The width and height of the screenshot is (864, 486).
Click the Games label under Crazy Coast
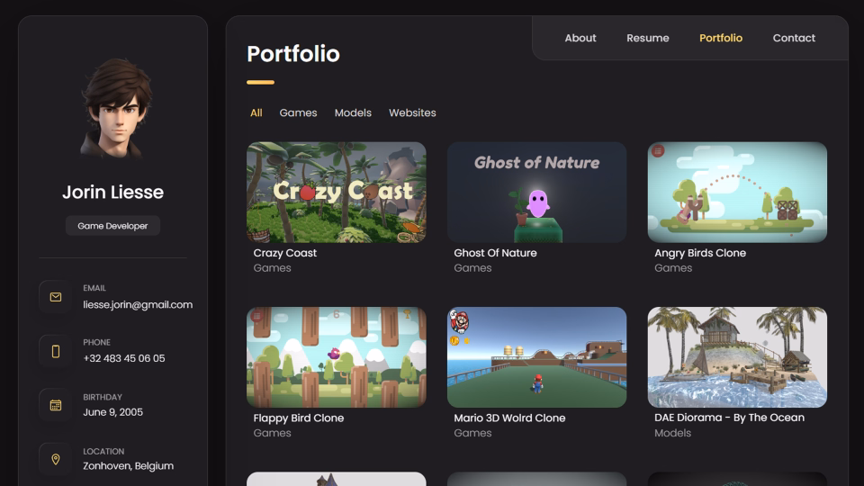point(272,268)
